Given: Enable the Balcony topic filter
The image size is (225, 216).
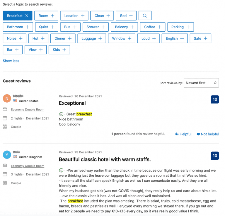Looking at the screenshot, I should click(x=124, y=27).
